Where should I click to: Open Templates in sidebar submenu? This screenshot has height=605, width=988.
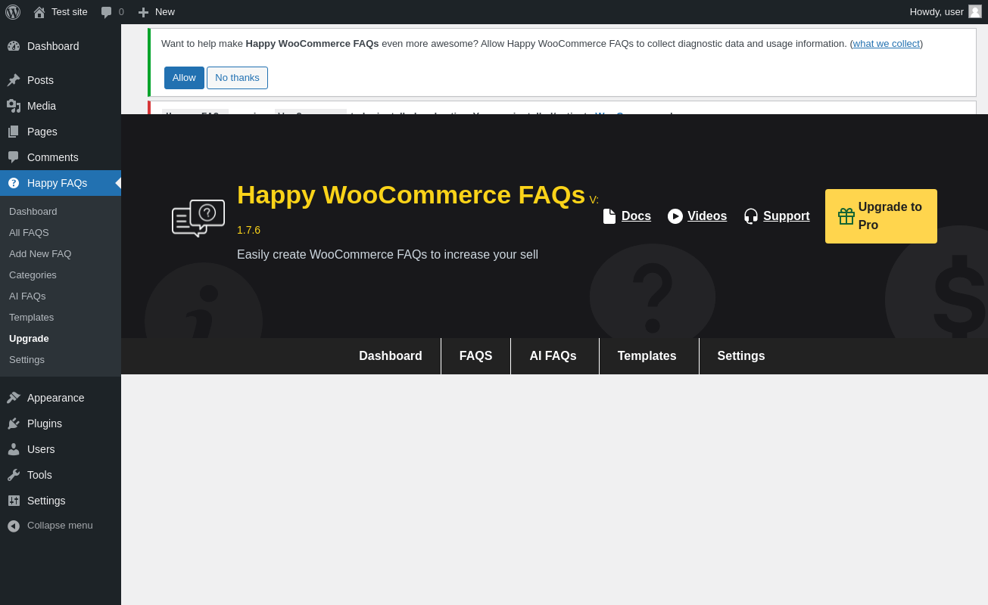pyautogui.click(x=31, y=318)
